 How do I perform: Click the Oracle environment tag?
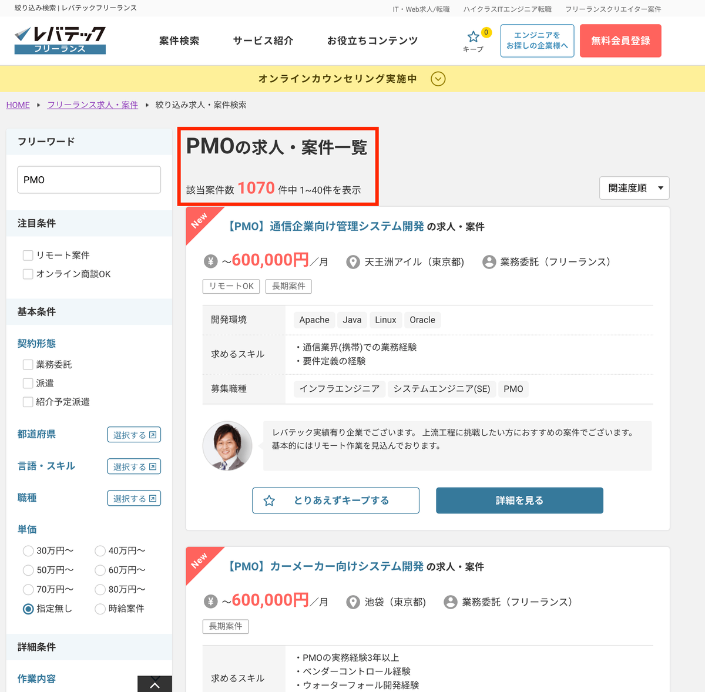(x=422, y=320)
